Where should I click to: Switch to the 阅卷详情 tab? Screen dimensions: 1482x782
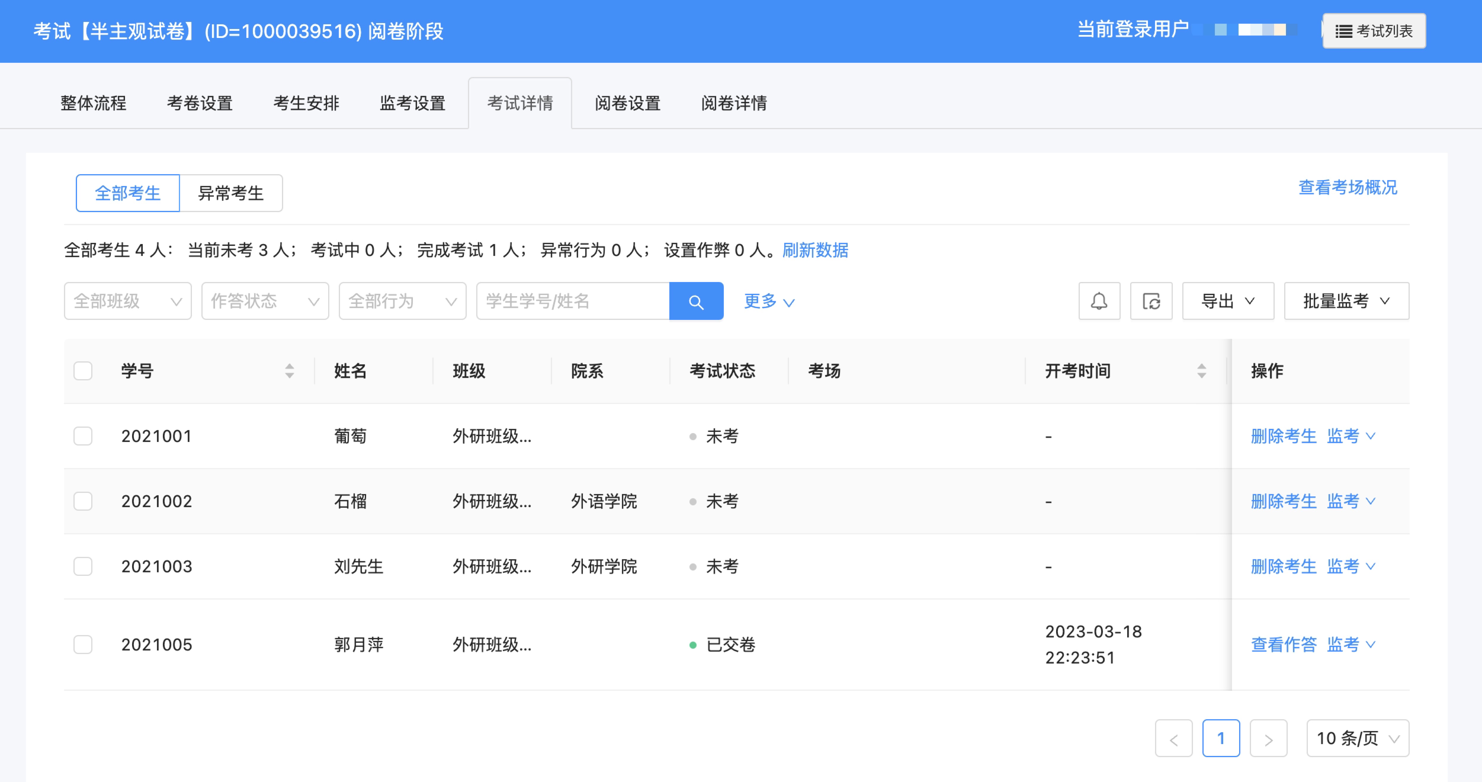tap(734, 103)
